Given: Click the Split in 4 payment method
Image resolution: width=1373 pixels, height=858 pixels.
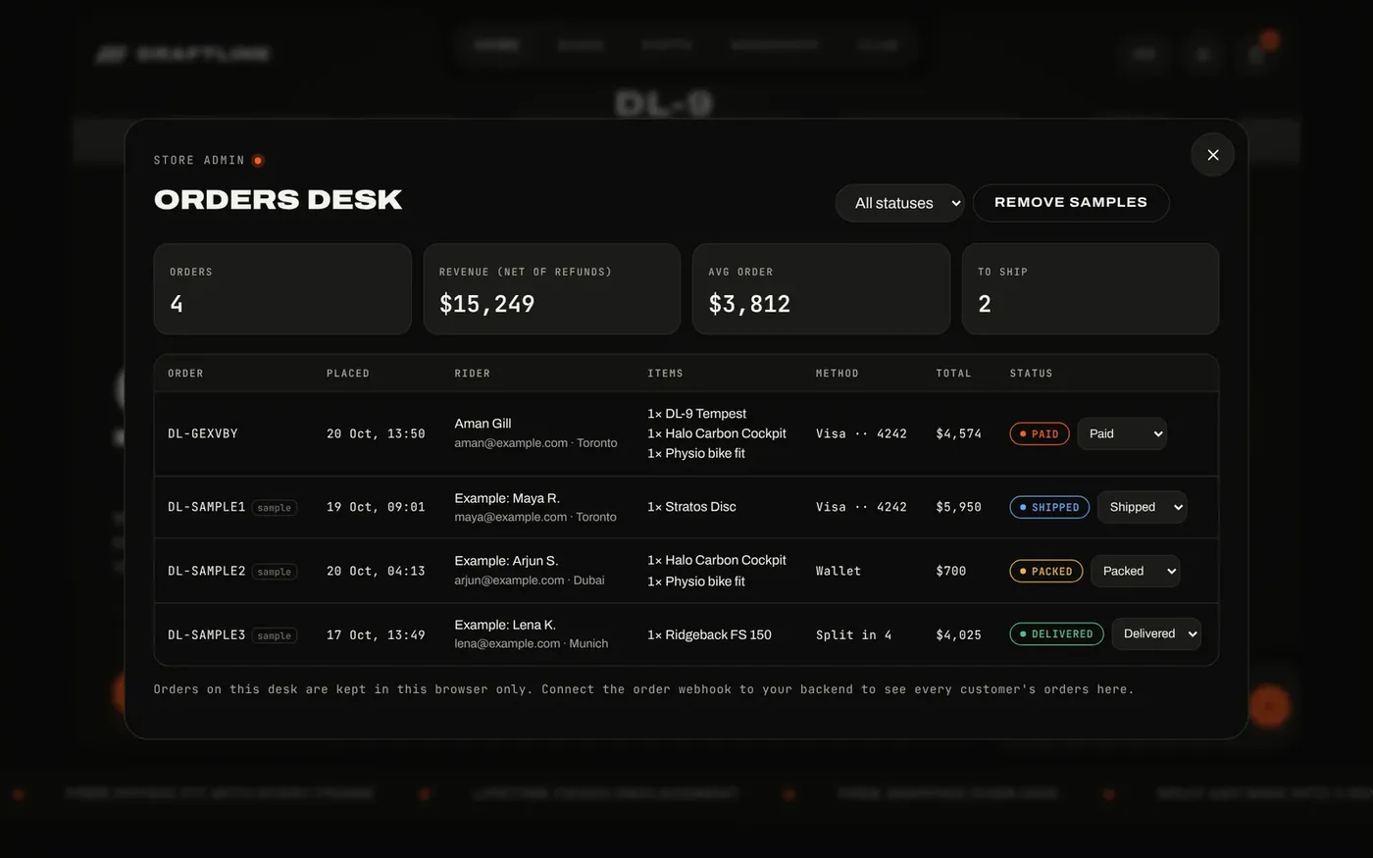Looking at the screenshot, I should point(854,634).
